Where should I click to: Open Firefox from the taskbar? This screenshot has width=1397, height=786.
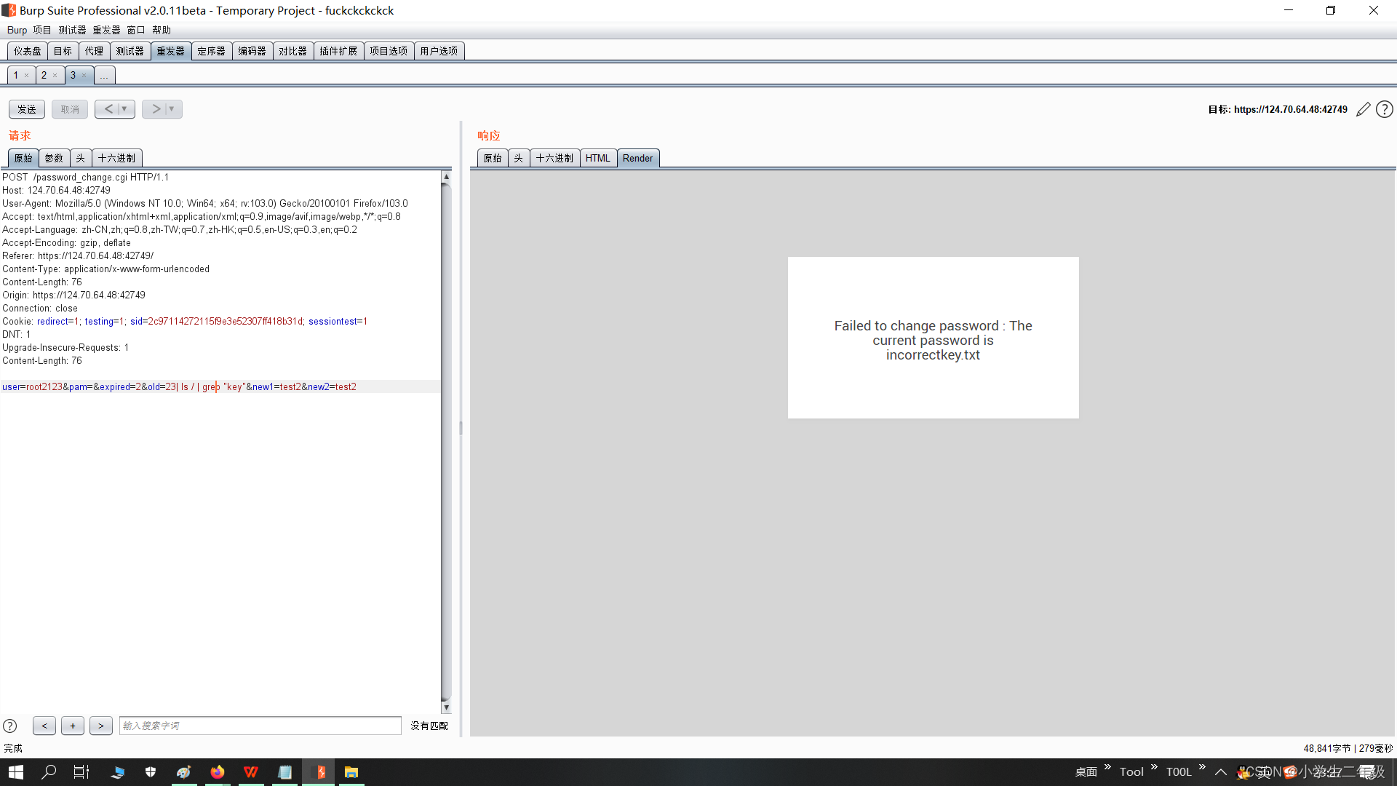coord(217,772)
